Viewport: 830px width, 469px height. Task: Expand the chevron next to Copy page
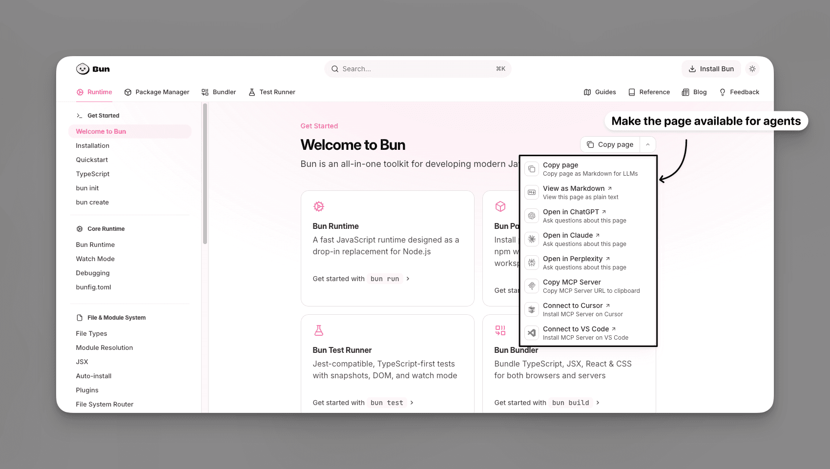pyautogui.click(x=647, y=144)
